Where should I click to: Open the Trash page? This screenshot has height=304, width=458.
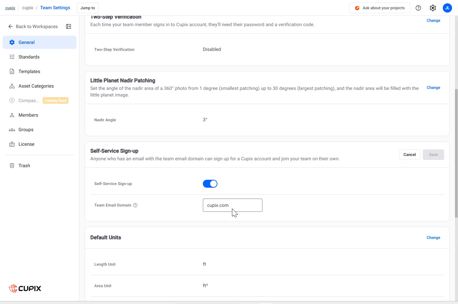39,166
